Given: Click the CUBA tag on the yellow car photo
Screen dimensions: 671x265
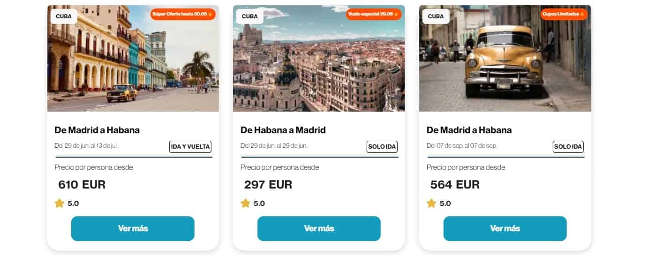Looking at the screenshot, I should (436, 16).
